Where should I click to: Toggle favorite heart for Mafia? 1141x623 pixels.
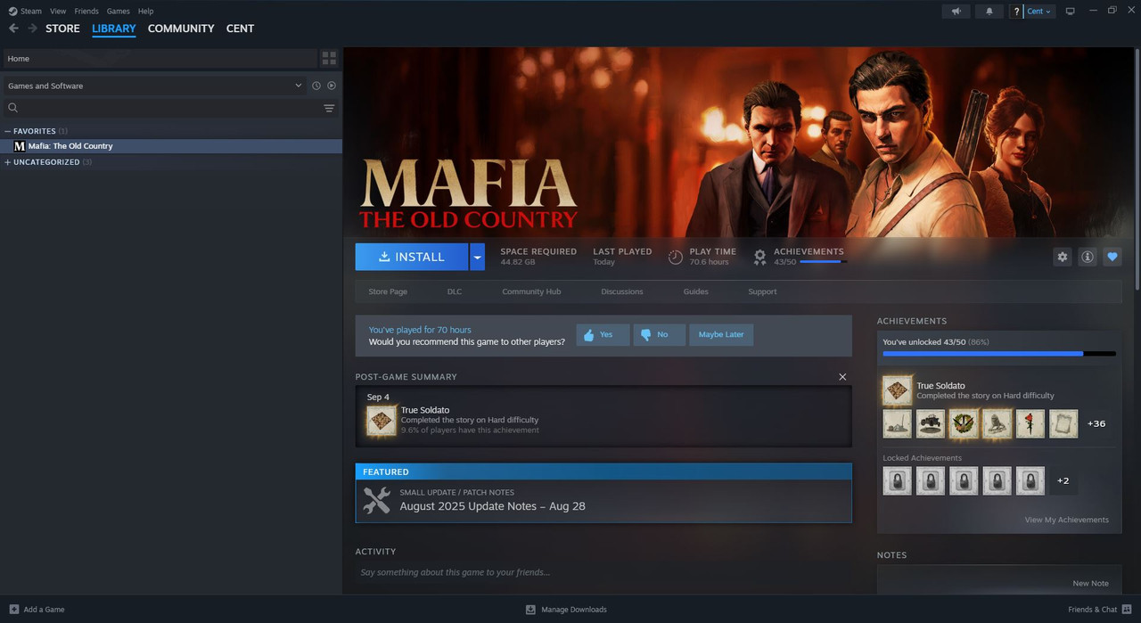pyautogui.click(x=1112, y=257)
